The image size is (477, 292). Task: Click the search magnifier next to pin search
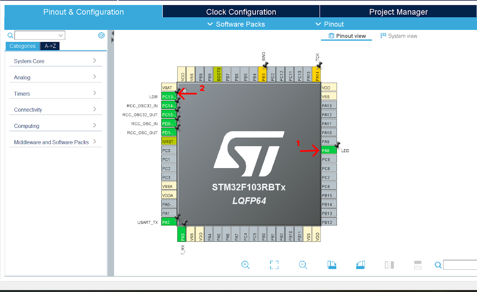pyautogui.click(x=437, y=265)
